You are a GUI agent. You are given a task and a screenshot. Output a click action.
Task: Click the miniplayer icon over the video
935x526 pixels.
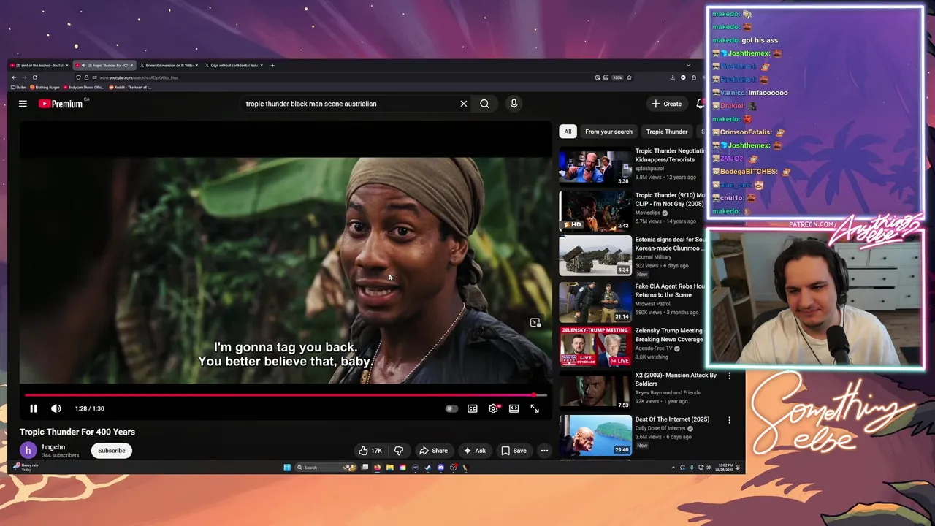pos(535,322)
